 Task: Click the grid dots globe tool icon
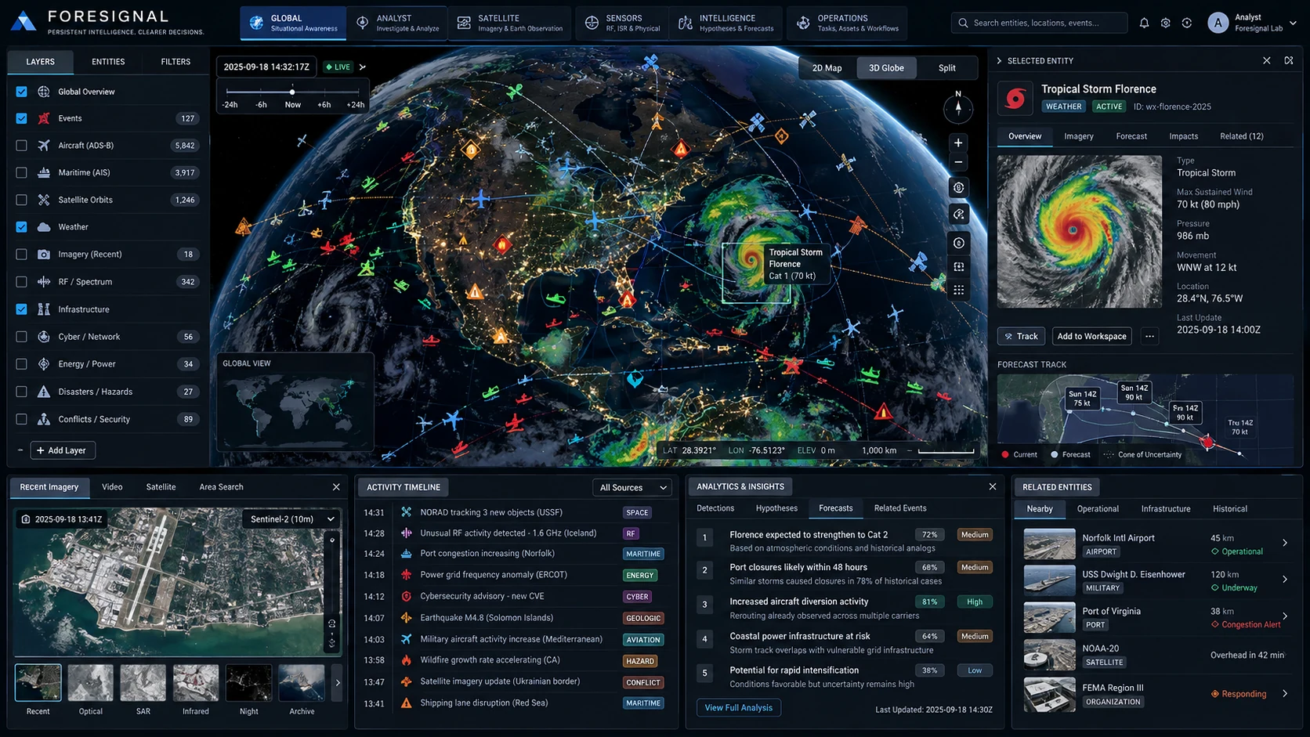click(958, 290)
